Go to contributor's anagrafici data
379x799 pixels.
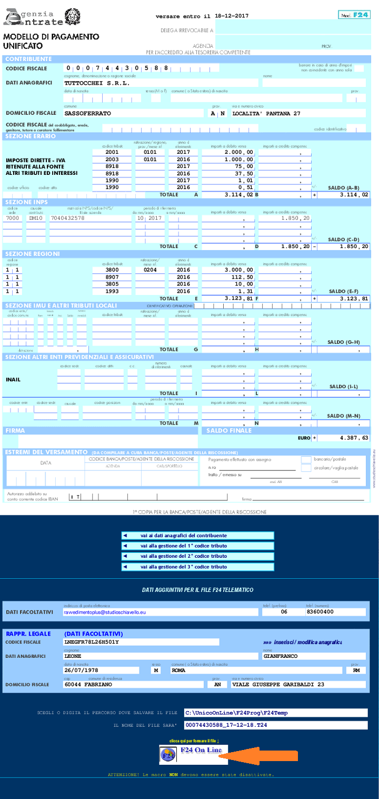tap(197, 536)
